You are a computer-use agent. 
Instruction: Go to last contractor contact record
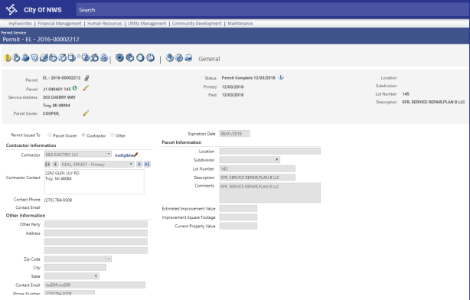147,165
